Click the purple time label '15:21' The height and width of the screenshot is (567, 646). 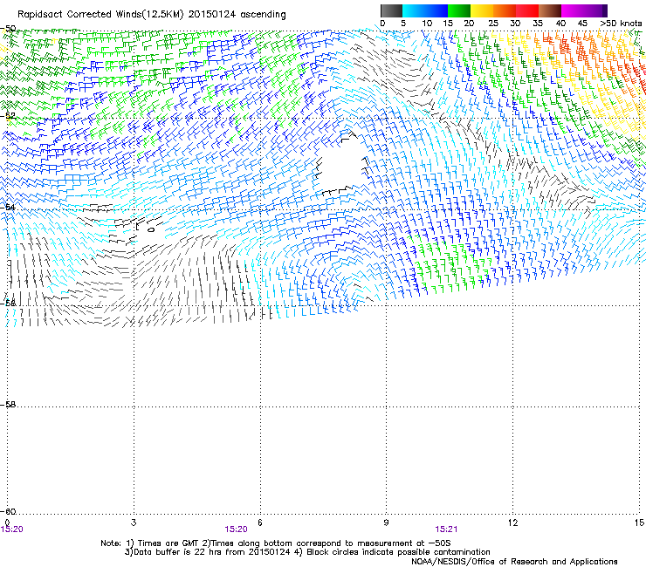tap(446, 529)
